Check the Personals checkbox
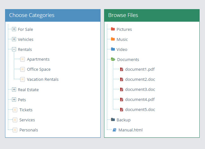205x149 pixels. [15, 130]
